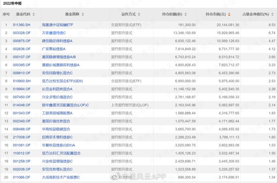Open fund code 011066.OF
Image resolution: width=277 pixels, height=183 pixels.
[x=21, y=177]
